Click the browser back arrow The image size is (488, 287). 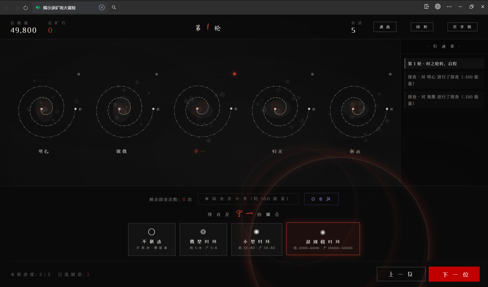(7, 8)
